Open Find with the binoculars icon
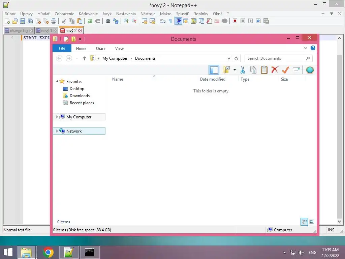Screen dimensions: 345x259 coord(108,21)
